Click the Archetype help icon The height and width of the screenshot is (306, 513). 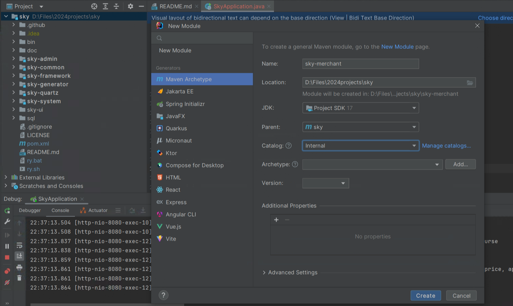pyautogui.click(x=295, y=164)
